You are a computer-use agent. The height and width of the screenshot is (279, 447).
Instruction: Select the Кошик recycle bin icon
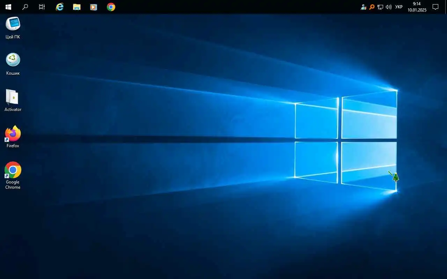[x=13, y=64]
